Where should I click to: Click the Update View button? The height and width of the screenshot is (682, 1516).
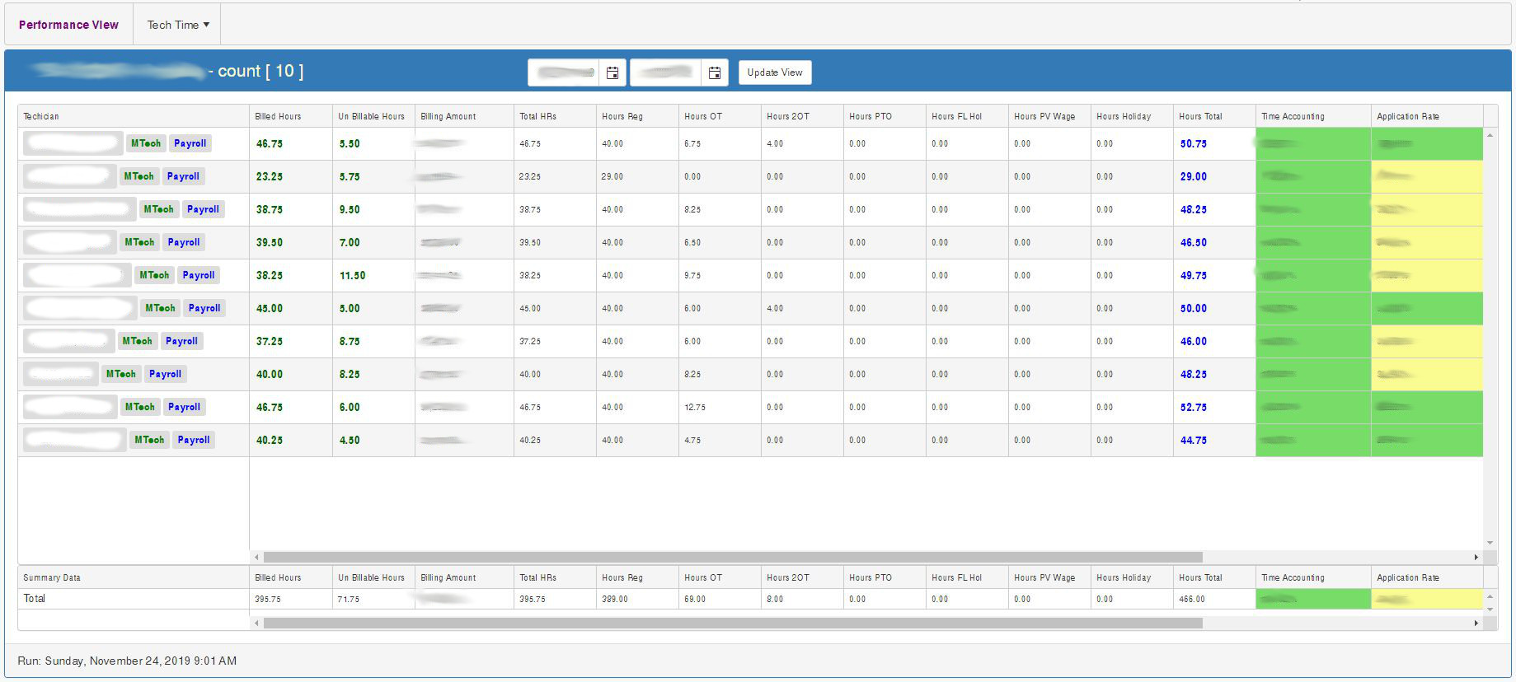tap(775, 72)
